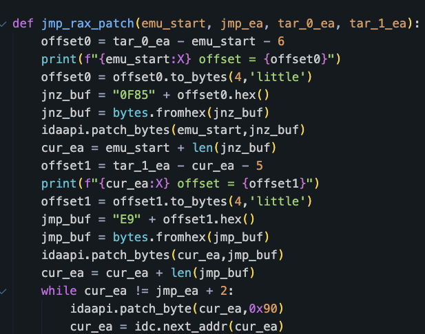This screenshot has width=425, height=334.
Task: Click the def keyword
Action: (22, 24)
